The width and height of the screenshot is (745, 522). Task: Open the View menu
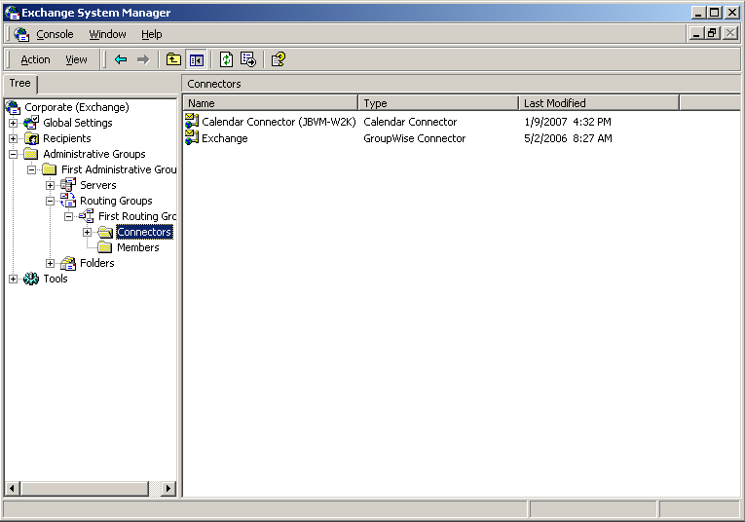(x=76, y=59)
